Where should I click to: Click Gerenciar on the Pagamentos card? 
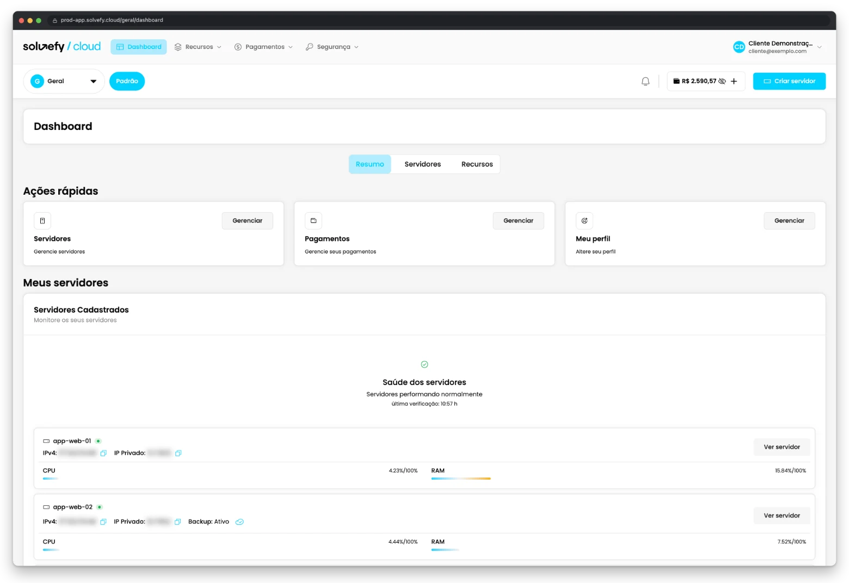[x=519, y=221]
